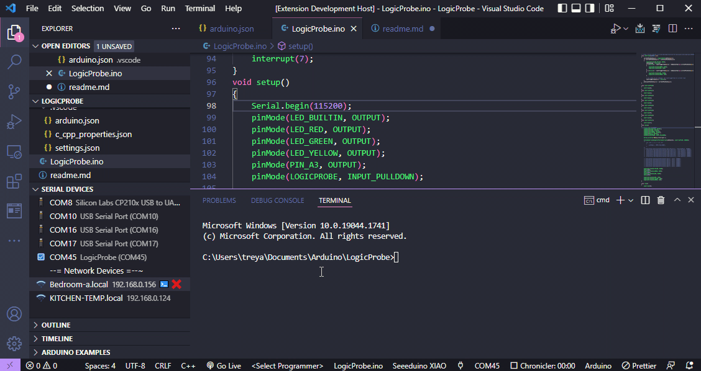Image resolution: width=701 pixels, height=371 pixels.
Task: Toggle the COM45 LogicProbe checkbox
Action: coord(41,257)
